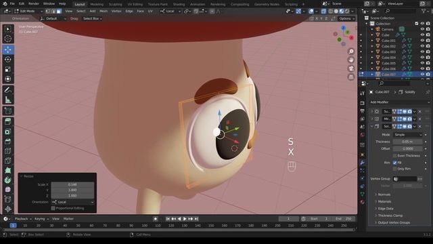Select the Bevel tool
Screen dimensions: 433x244
click(8, 142)
